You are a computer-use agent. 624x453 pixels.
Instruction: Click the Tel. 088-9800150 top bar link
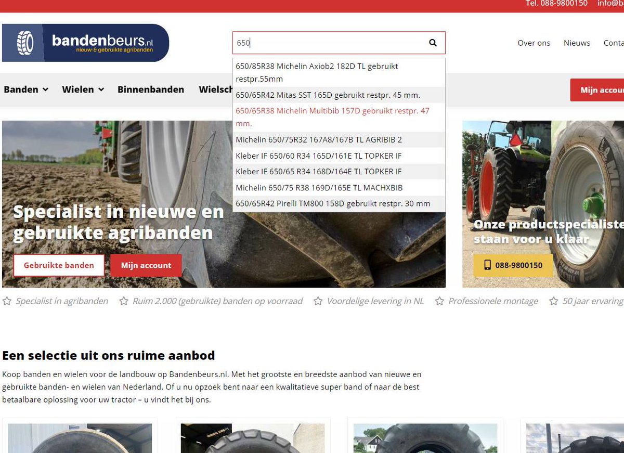tap(556, 3)
